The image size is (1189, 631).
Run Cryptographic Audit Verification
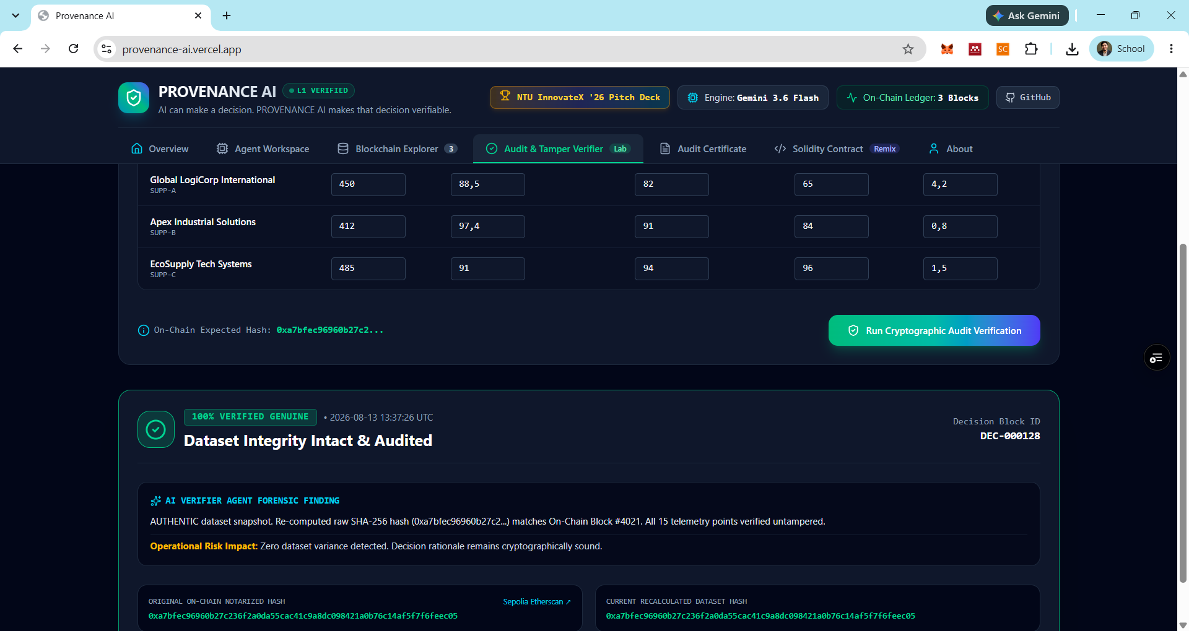point(934,330)
